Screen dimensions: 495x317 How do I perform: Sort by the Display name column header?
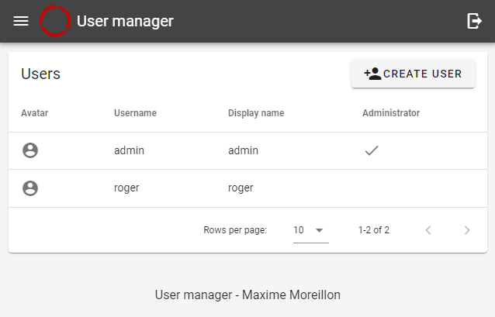click(256, 113)
